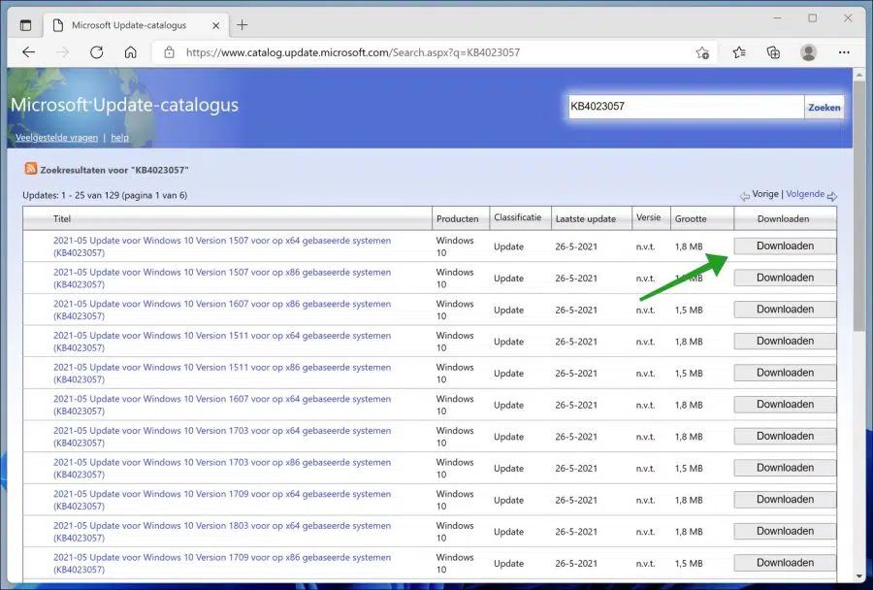The width and height of the screenshot is (873, 590).
Task: View site info via padlock icon
Action: click(169, 52)
